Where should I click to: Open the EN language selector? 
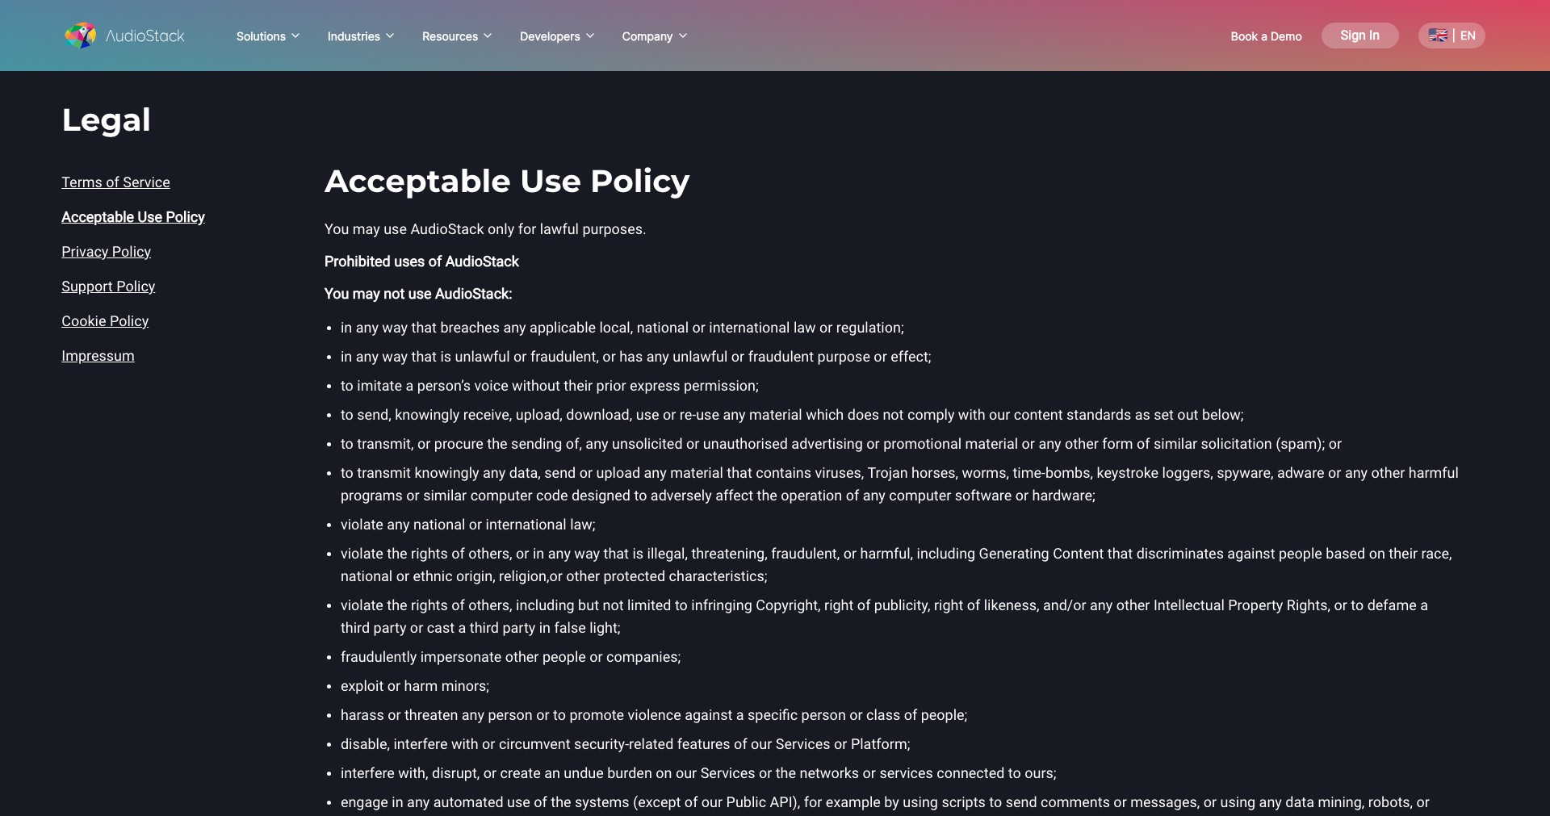pos(1452,36)
